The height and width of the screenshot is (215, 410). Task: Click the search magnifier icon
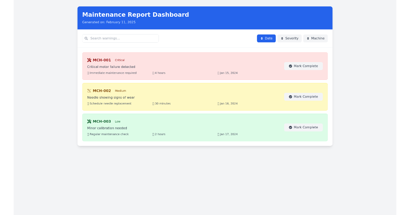(86, 38)
